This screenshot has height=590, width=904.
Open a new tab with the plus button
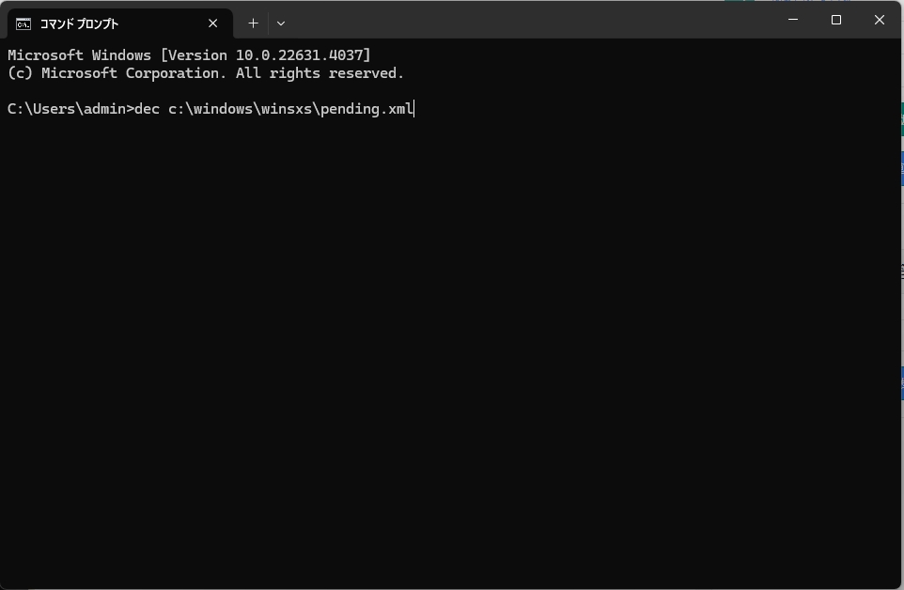pyautogui.click(x=253, y=23)
